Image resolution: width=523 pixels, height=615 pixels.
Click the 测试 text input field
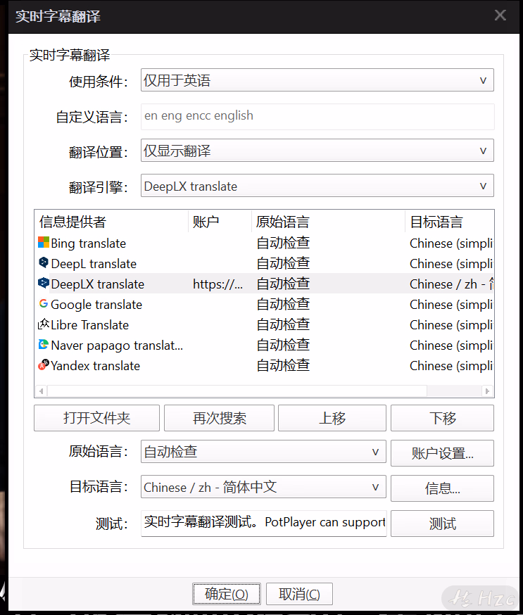click(264, 523)
